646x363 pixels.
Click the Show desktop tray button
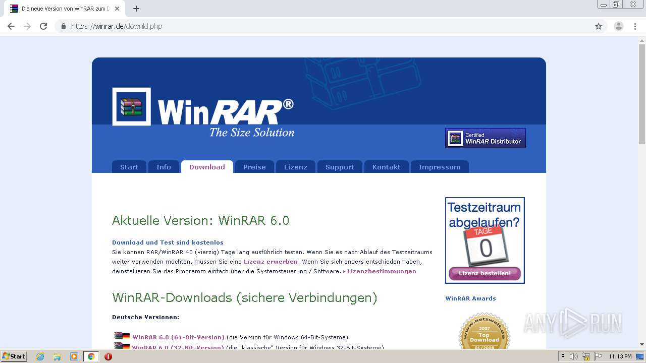pos(640,356)
